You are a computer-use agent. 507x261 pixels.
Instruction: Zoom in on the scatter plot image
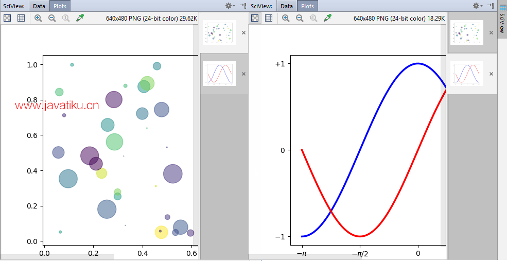pos(38,18)
